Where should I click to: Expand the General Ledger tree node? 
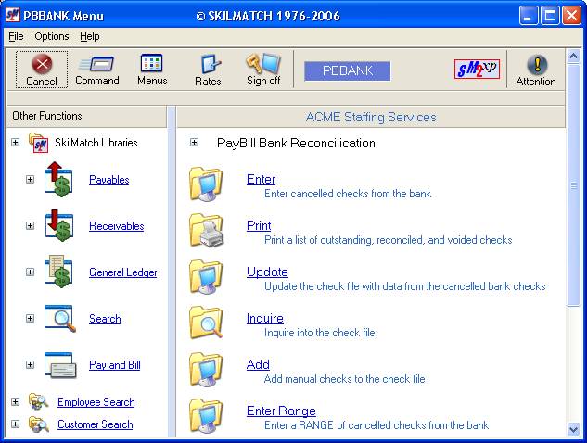[x=30, y=272]
